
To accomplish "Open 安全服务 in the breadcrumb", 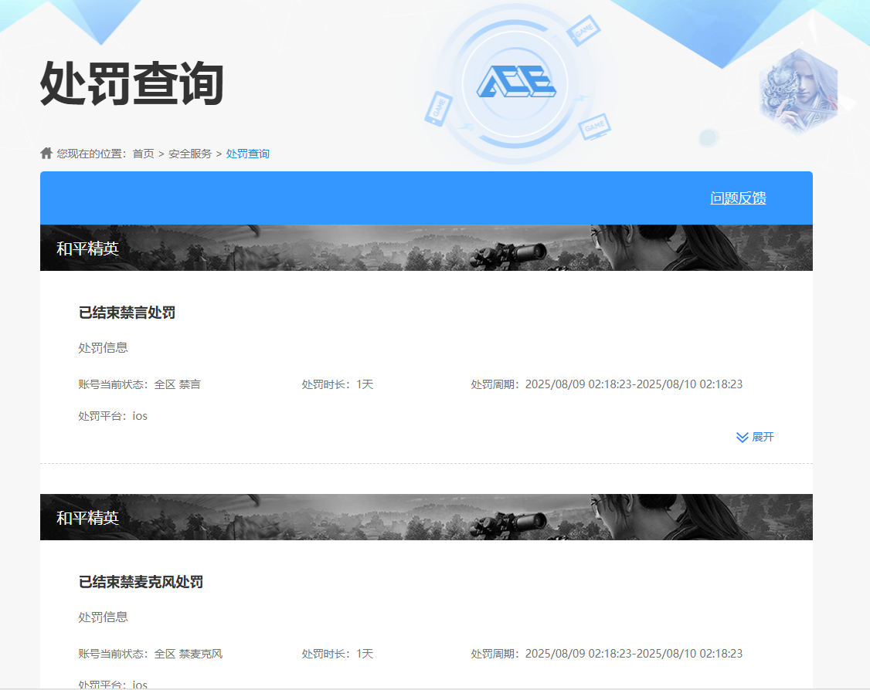I will [x=190, y=154].
